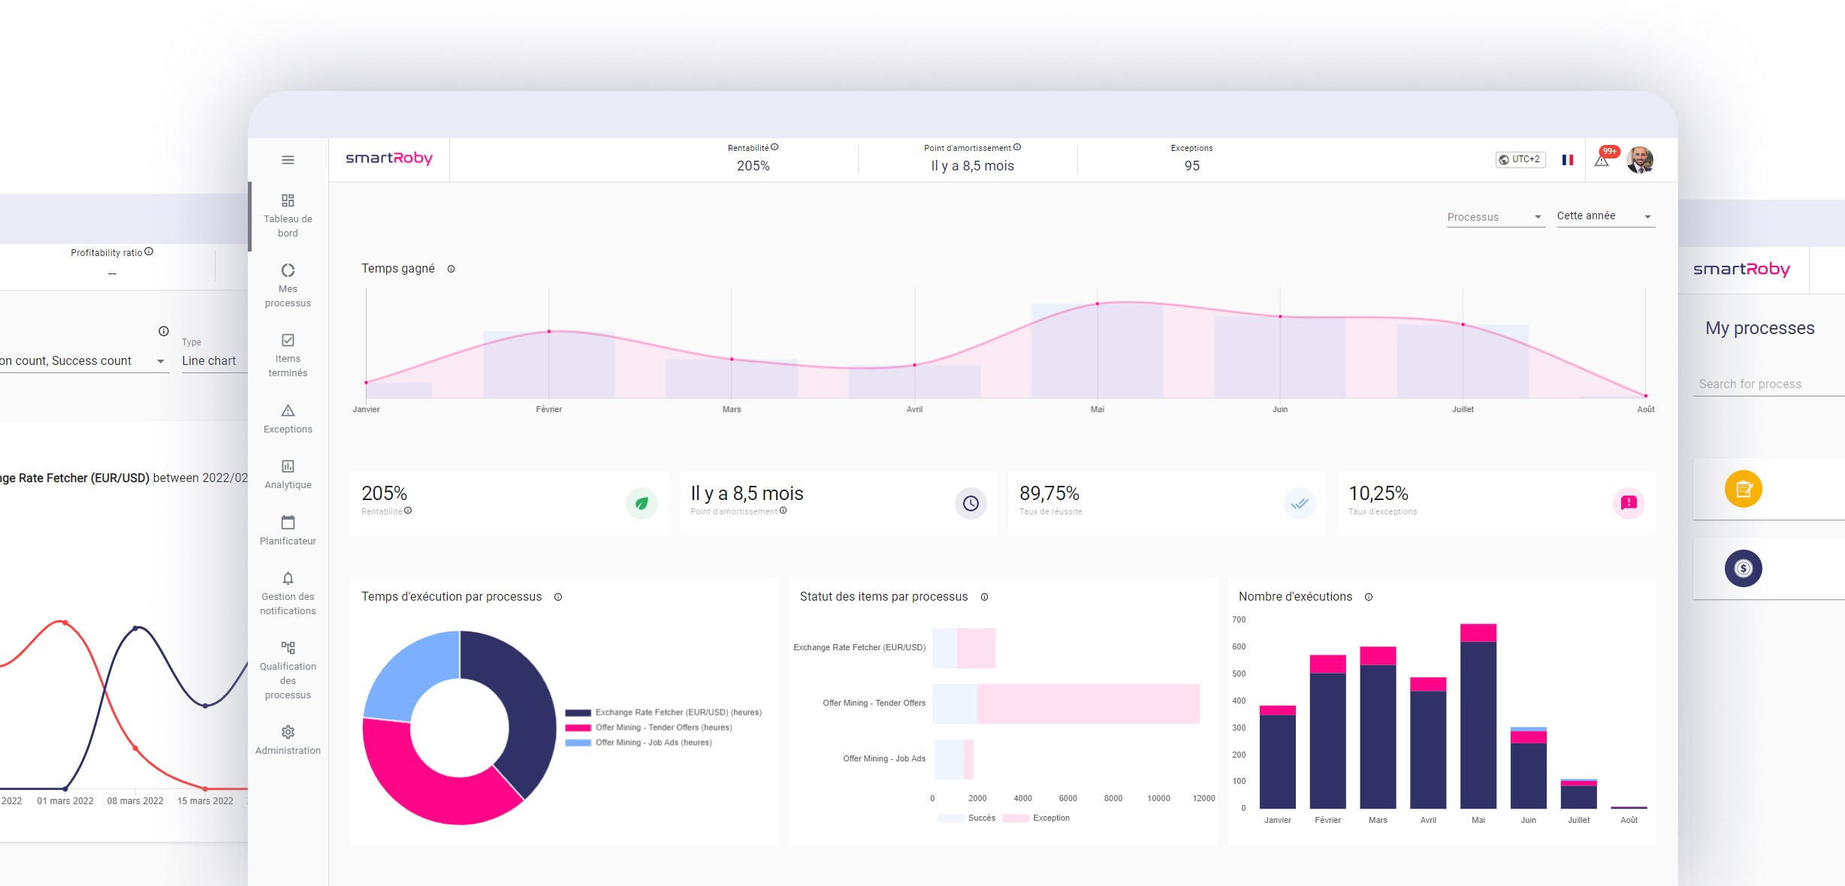Click the smartRoby logo in main header
The height and width of the screenshot is (886, 1845).
point(389,158)
